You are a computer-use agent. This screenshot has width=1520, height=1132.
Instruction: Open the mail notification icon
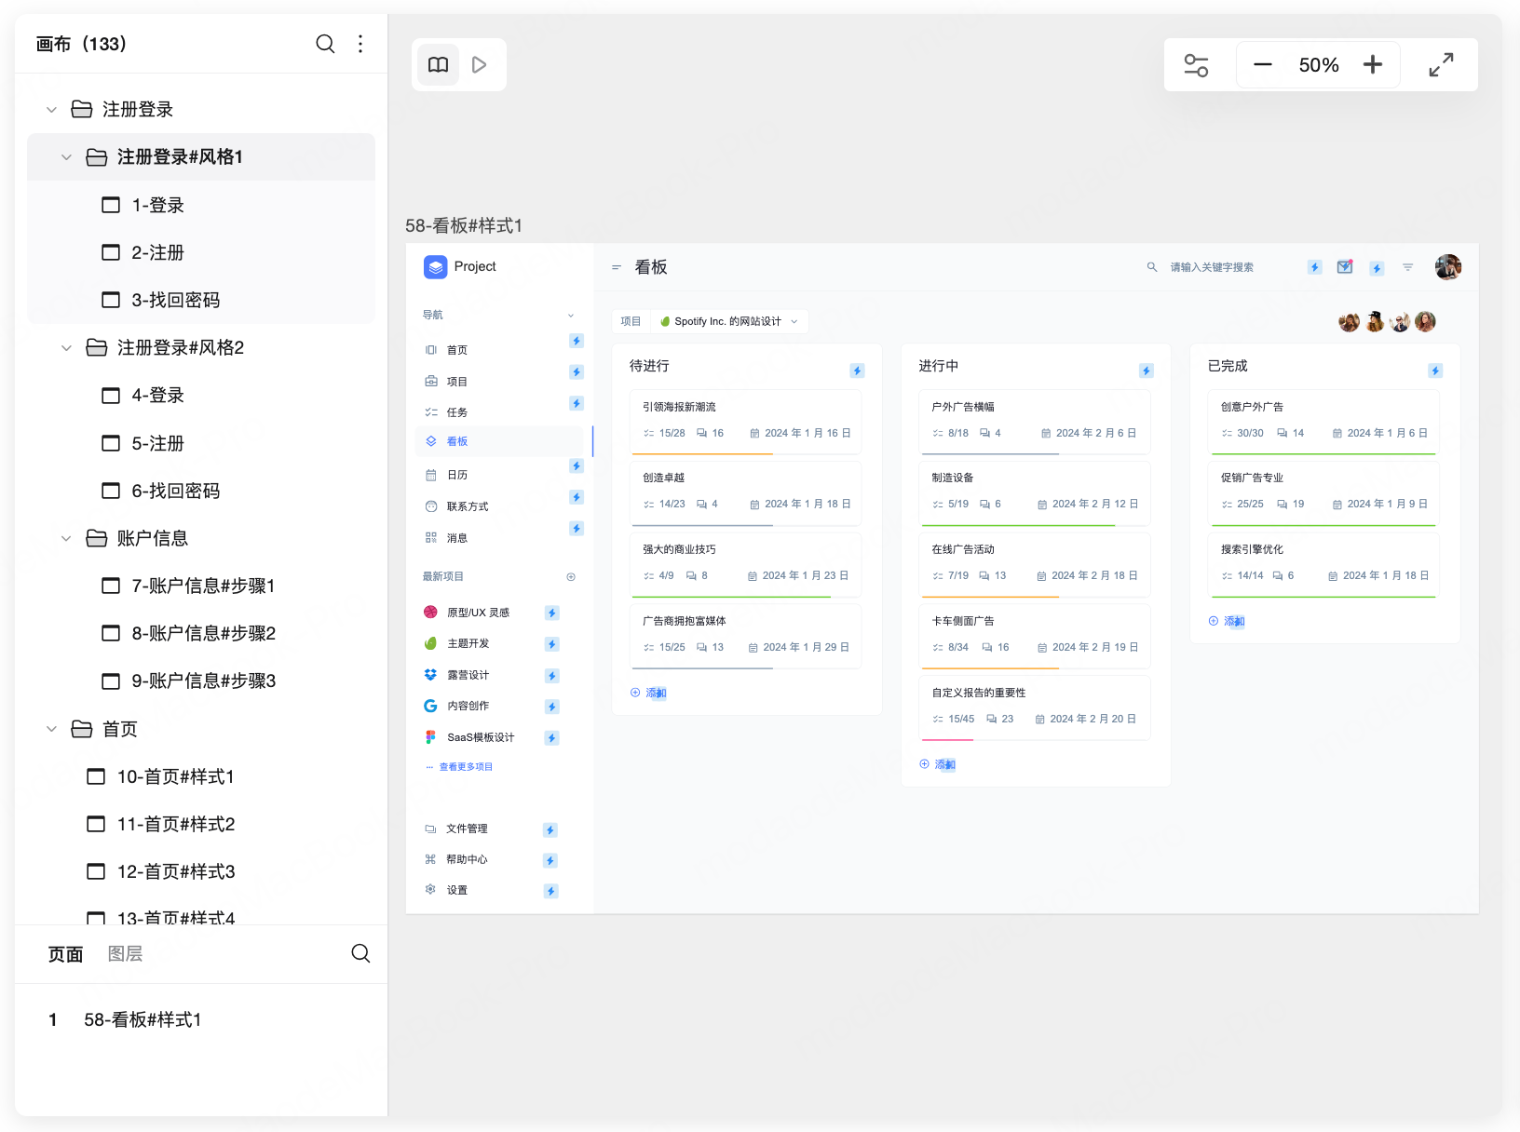(x=1345, y=267)
